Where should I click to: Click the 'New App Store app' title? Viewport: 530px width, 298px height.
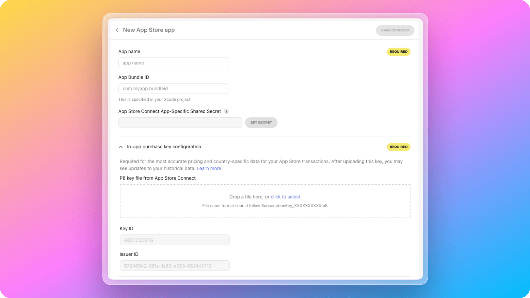pyautogui.click(x=149, y=30)
